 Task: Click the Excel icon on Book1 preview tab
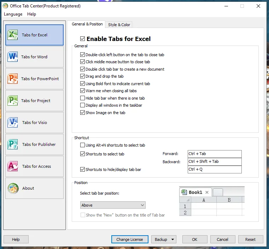click(184, 192)
